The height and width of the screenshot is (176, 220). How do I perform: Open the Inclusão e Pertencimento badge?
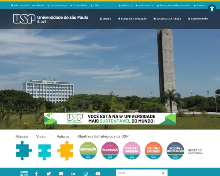pyautogui.click(x=175, y=150)
